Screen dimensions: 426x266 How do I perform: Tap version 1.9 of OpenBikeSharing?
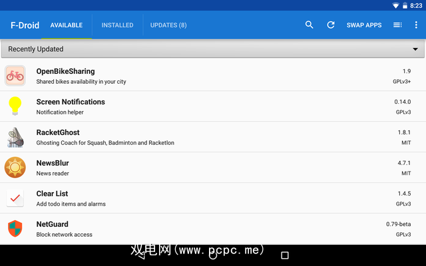point(407,71)
